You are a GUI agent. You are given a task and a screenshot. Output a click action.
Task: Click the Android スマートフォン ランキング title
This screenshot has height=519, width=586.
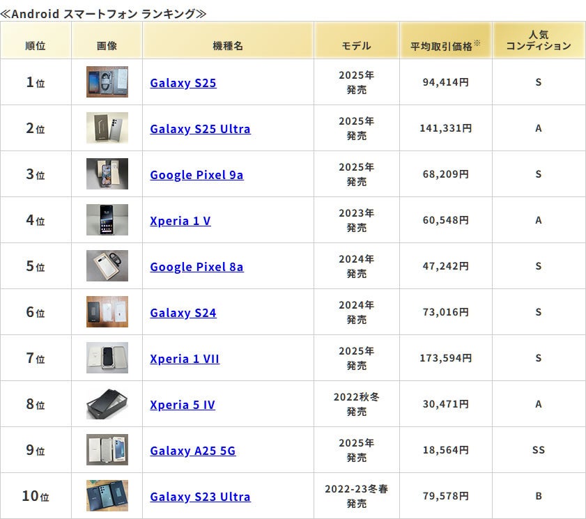click(x=103, y=14)
